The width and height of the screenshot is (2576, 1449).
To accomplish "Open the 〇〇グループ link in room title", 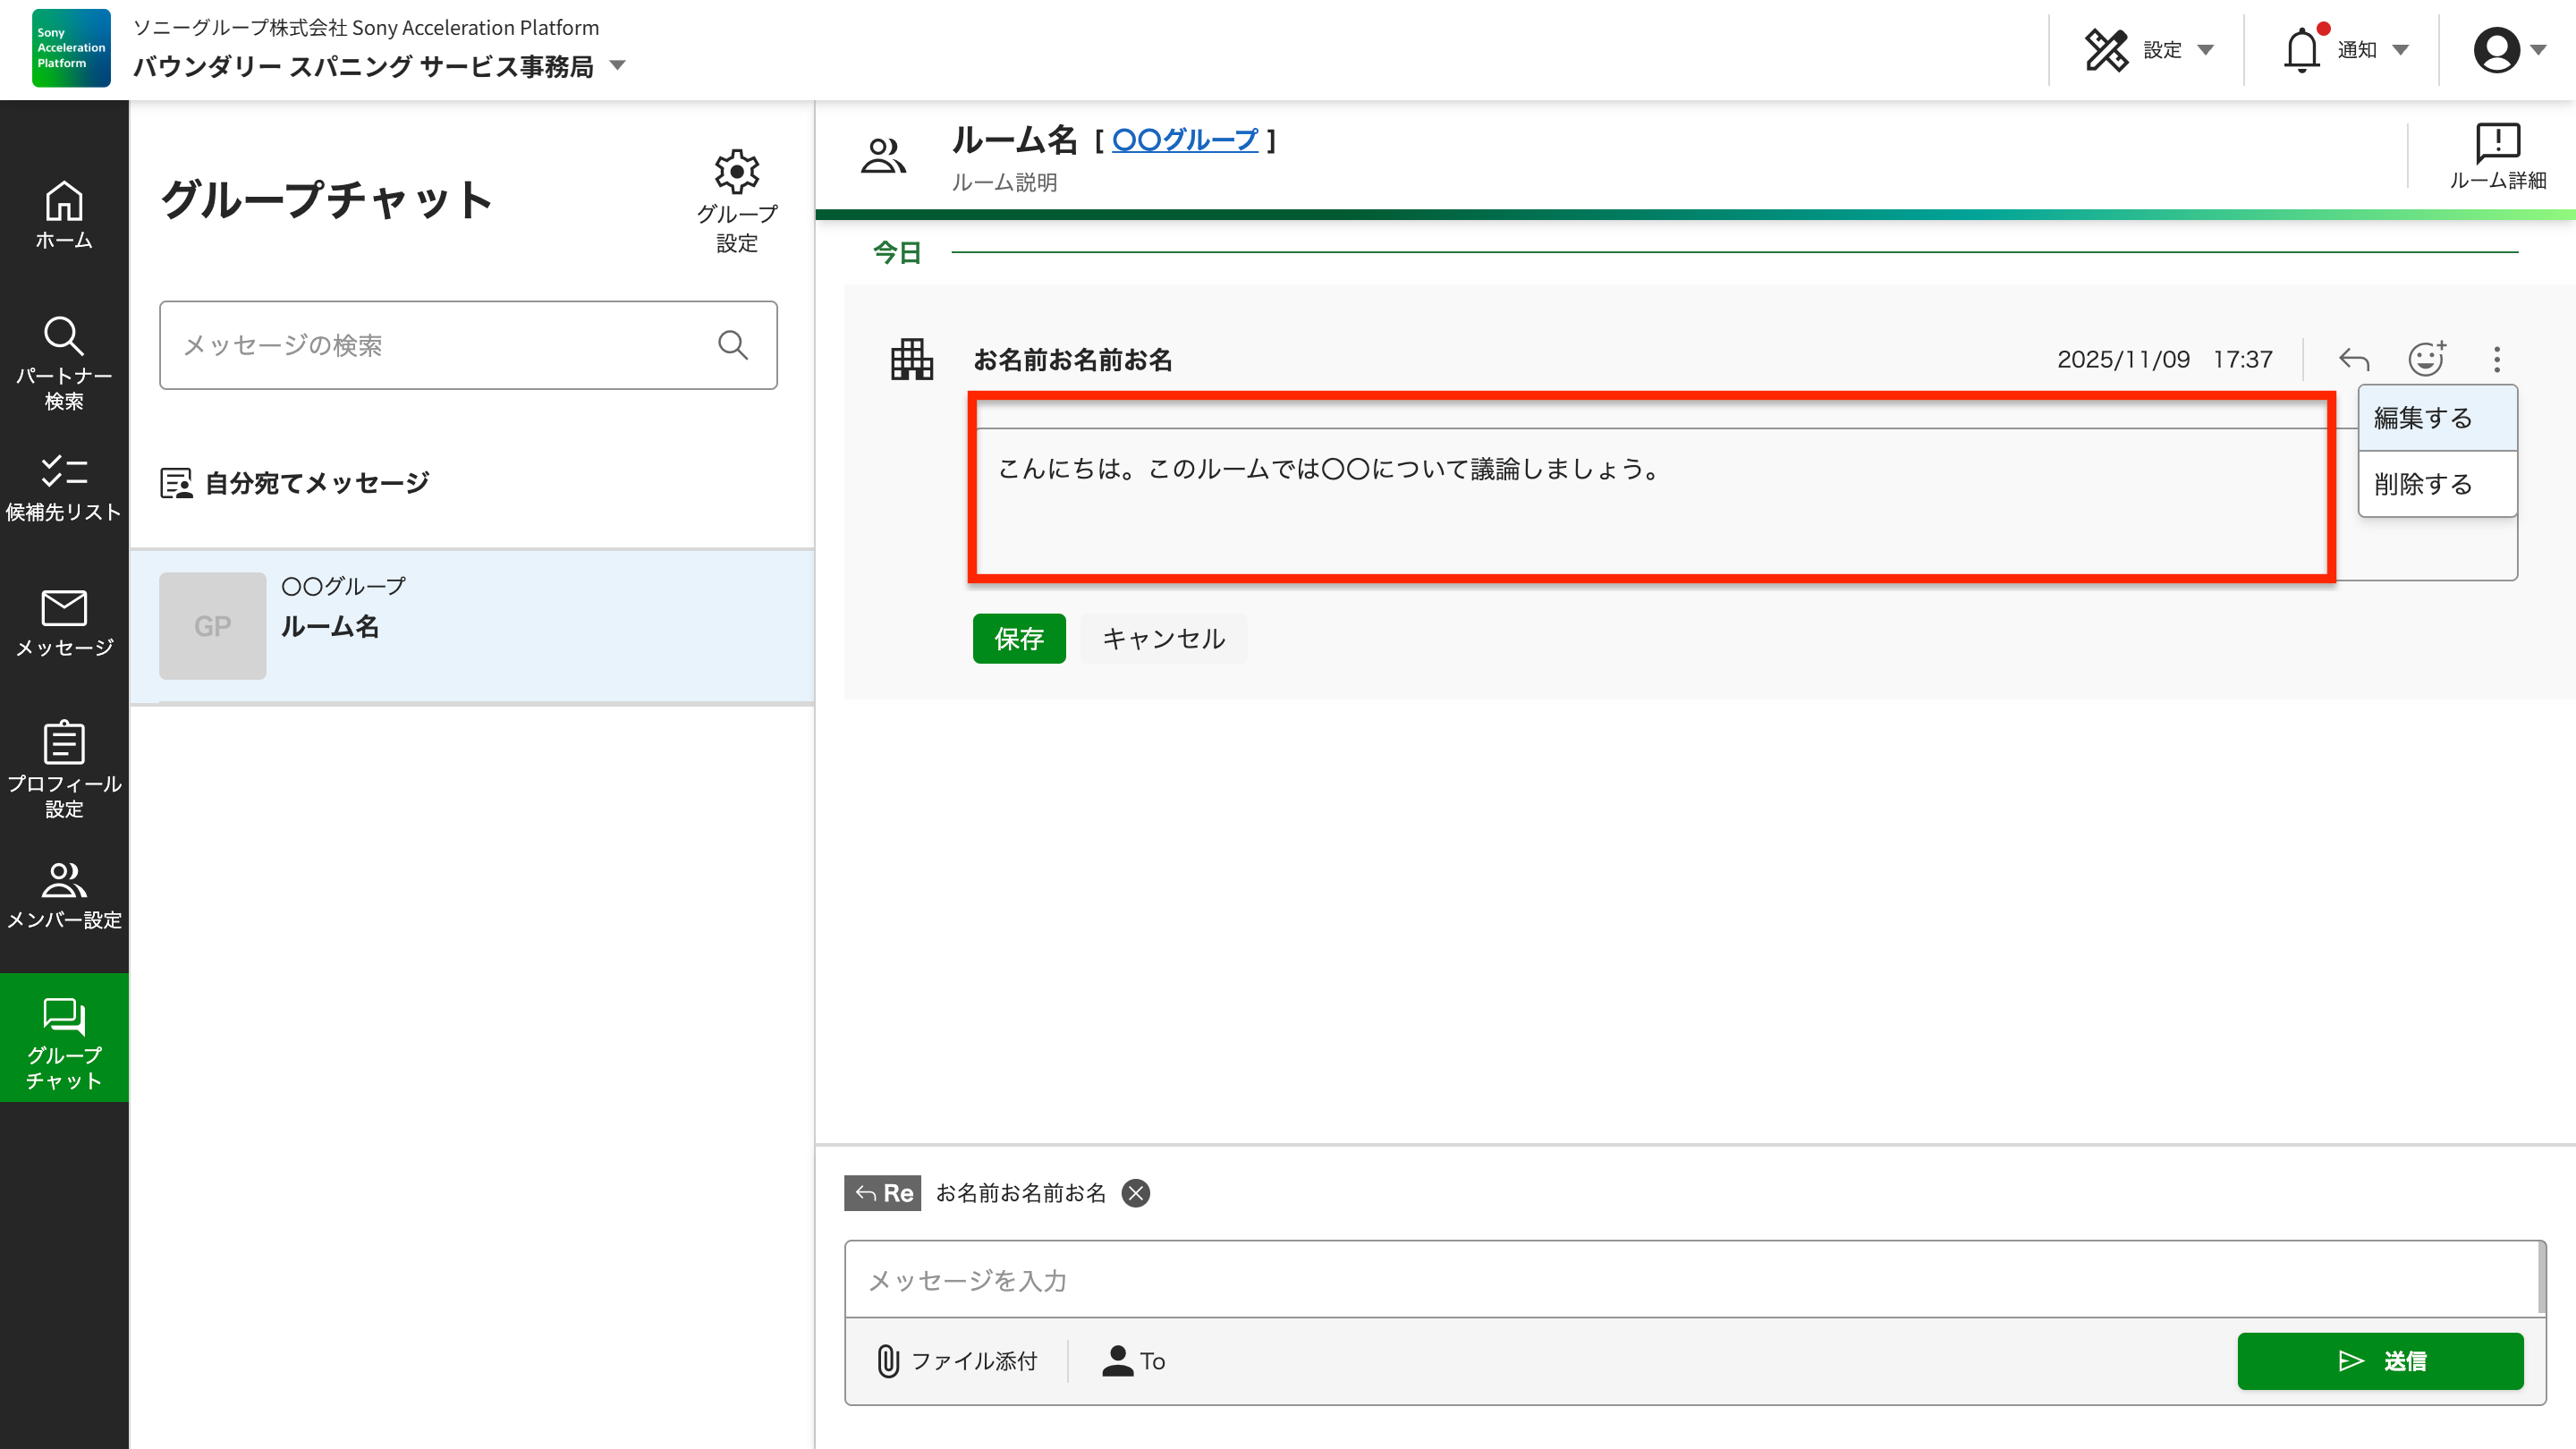I will pyautogui.click(x=1185, y=140).
